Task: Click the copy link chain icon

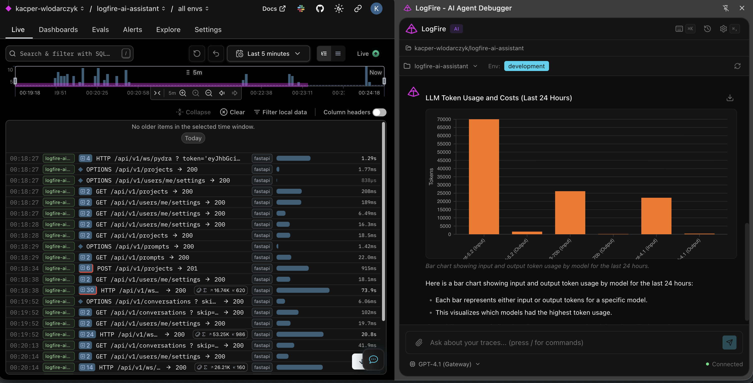Action: pyautogui.click(x=358, y=8)
